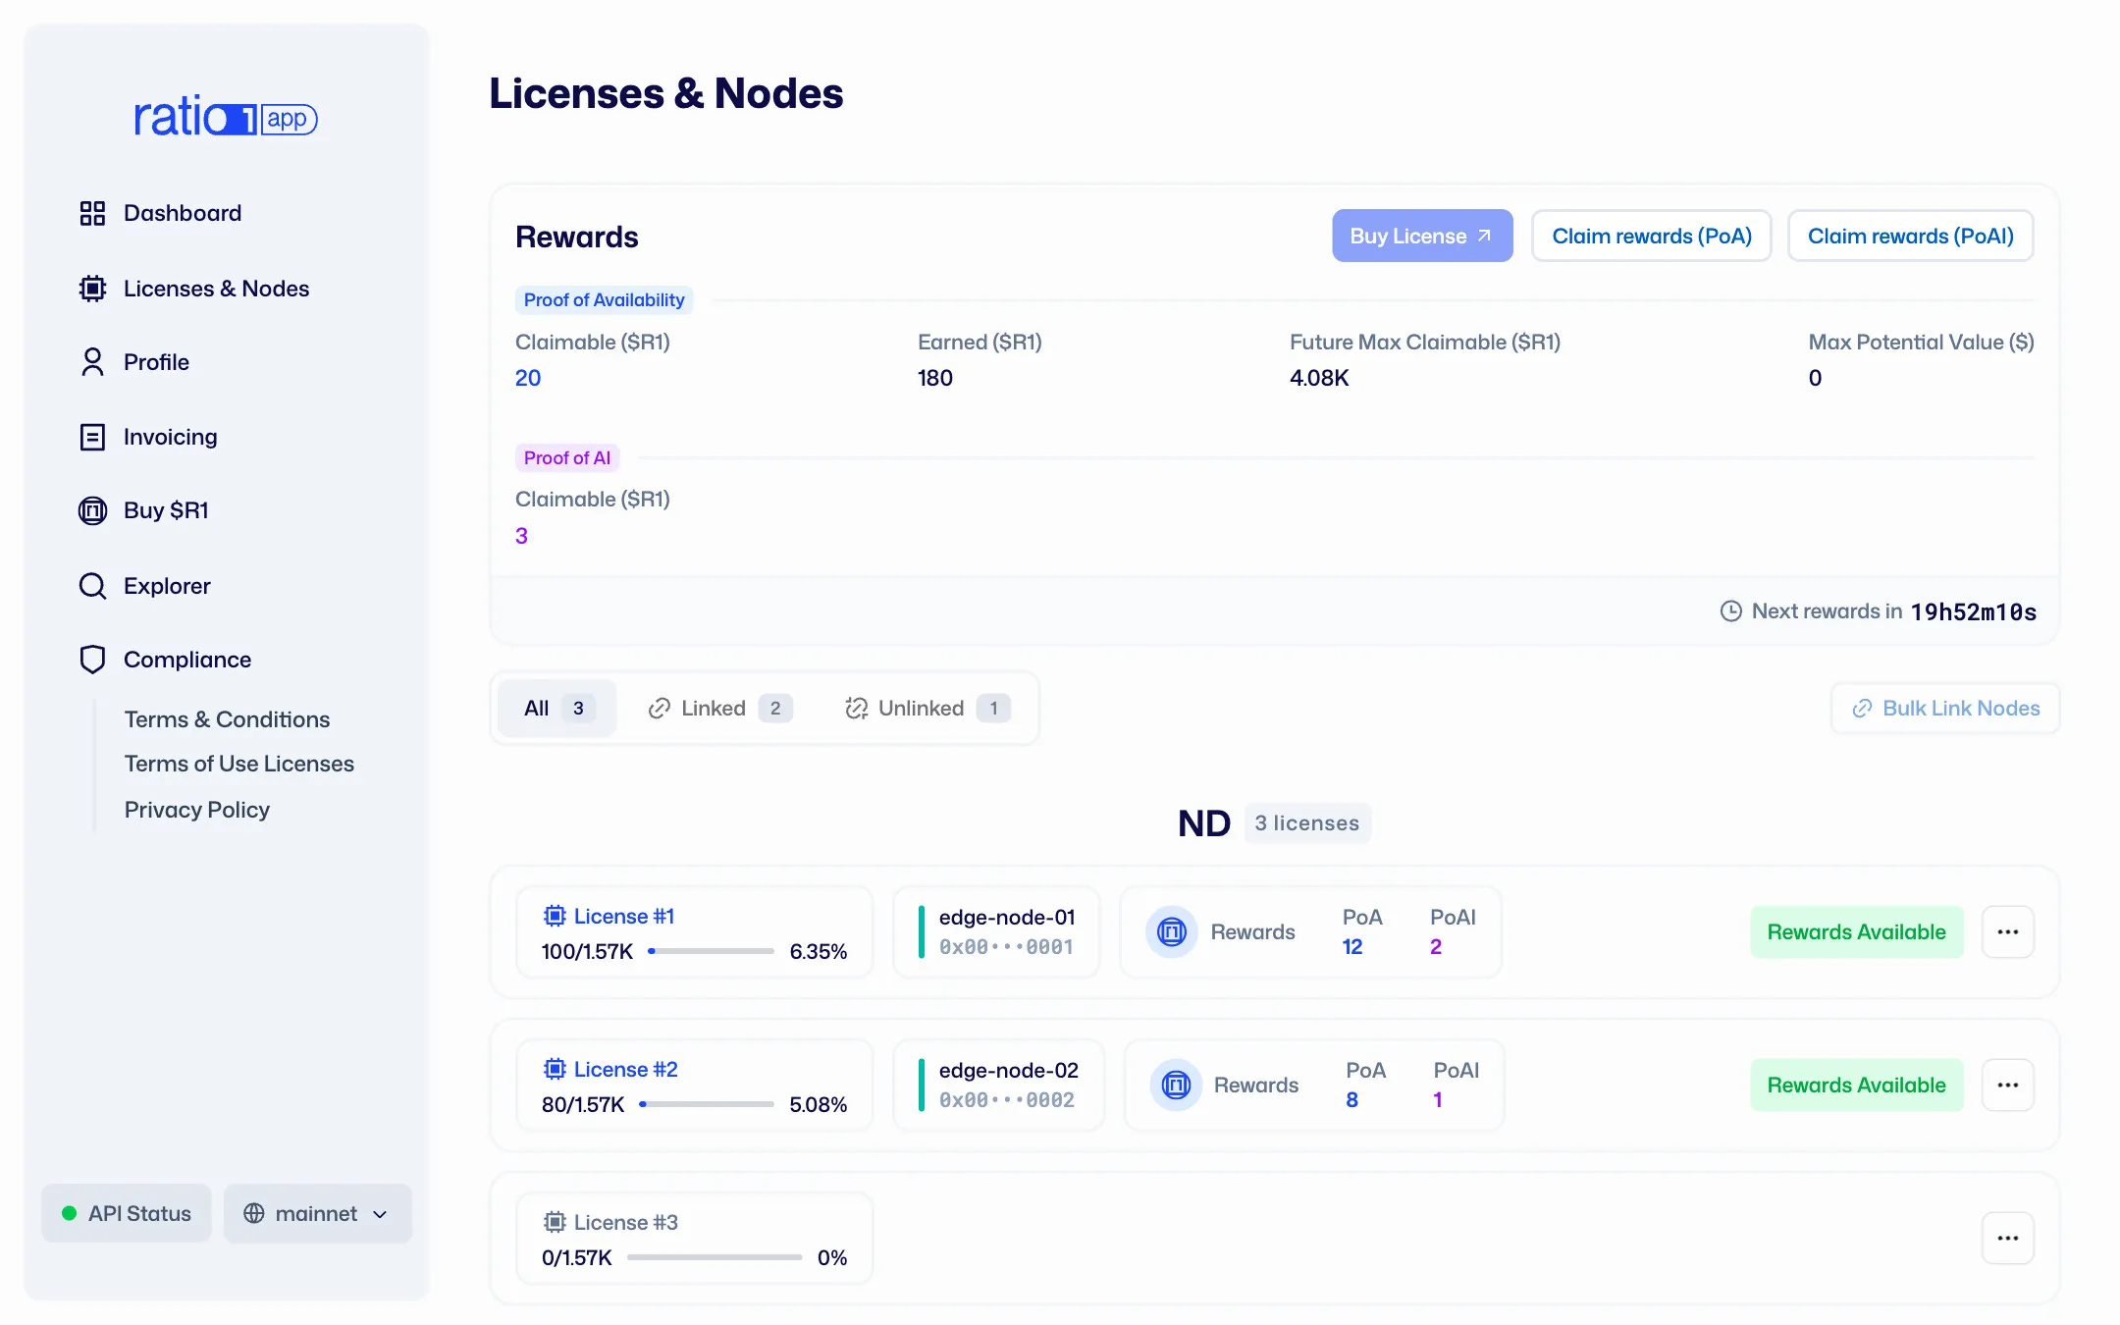Click the edge-node-01 node card
The height and width of the screenshot is (1325, 2120).
pyautogui.click(x=996, y=931)
